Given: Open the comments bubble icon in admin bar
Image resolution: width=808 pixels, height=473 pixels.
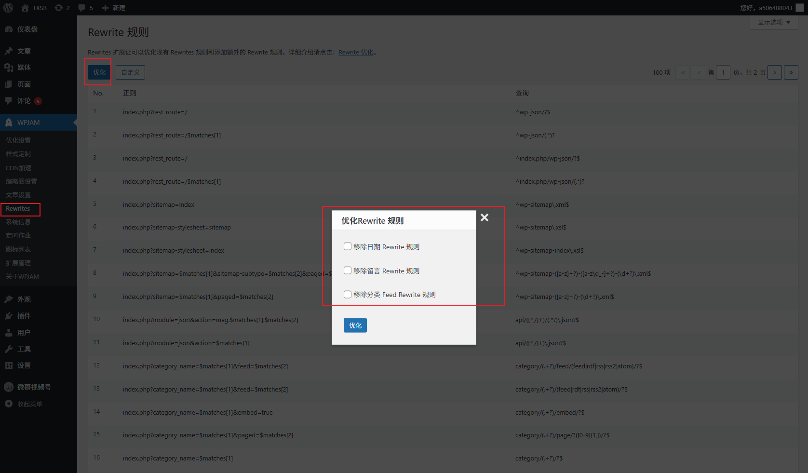Looking at the screenshot, I should (x=82, y=8).
